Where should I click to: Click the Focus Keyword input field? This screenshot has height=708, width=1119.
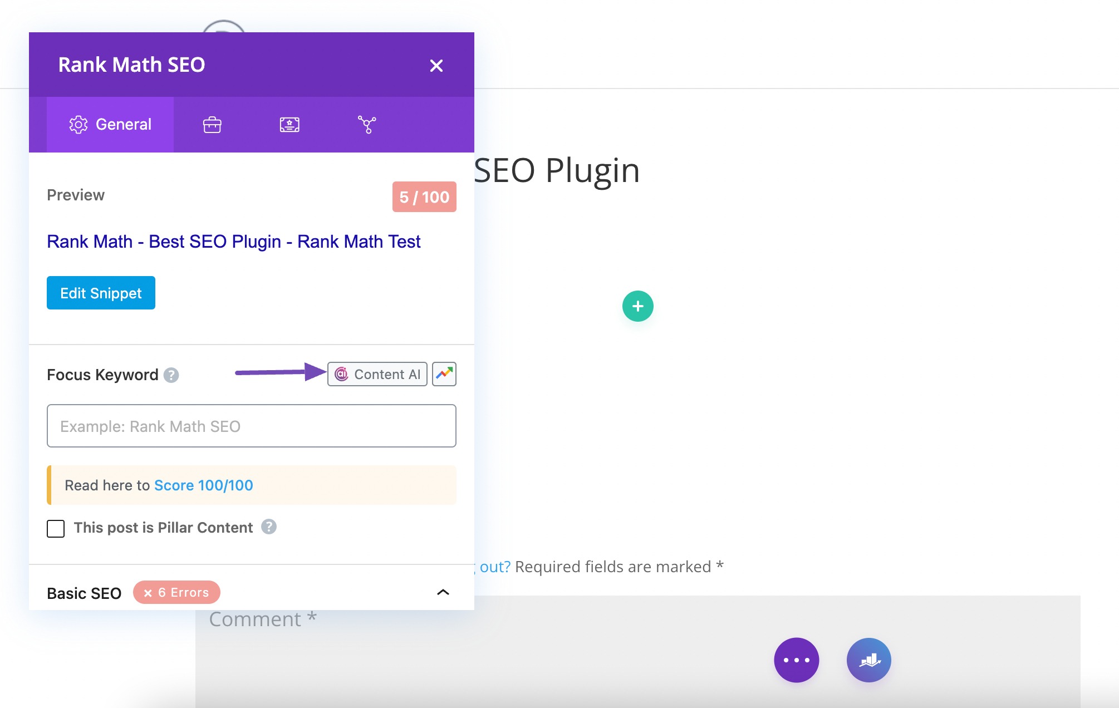point(252,425)
